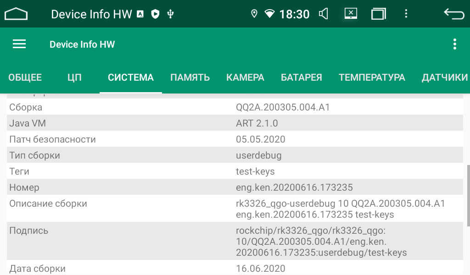Select the rockchip/rk3326_qgo fingerprint value
470x275 pixels.
click(321, 242)
